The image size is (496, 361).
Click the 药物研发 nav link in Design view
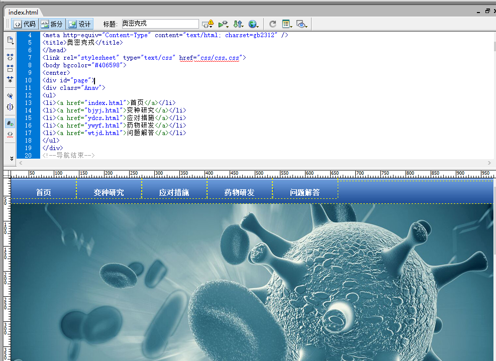point(240,192)
